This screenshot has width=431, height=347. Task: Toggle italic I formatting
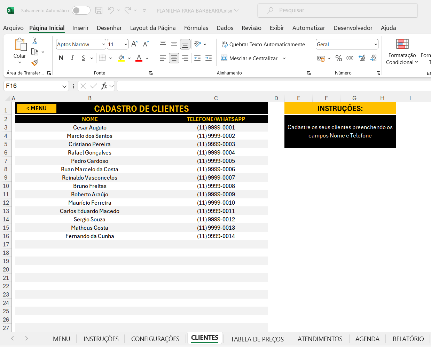tap(72, 58)
